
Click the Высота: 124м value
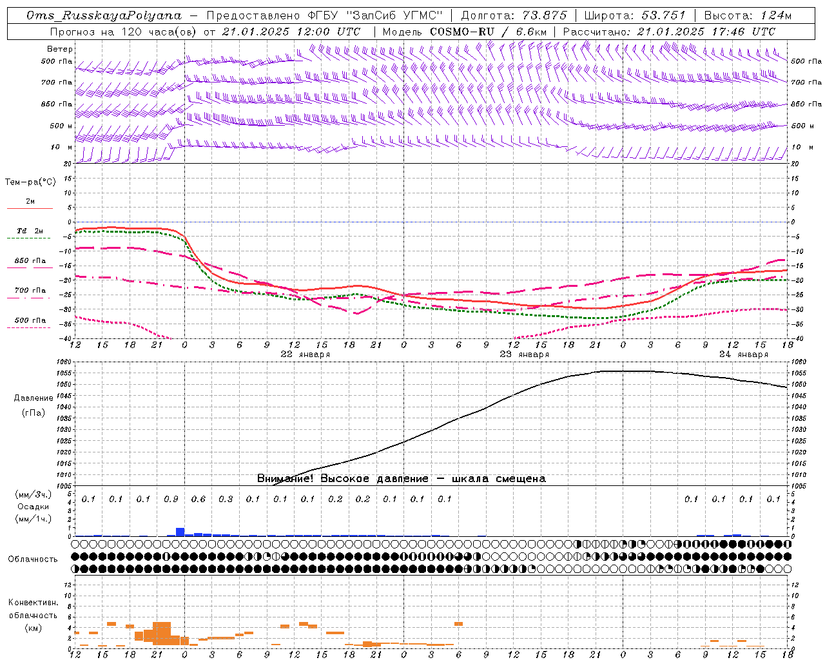(748, 15)
